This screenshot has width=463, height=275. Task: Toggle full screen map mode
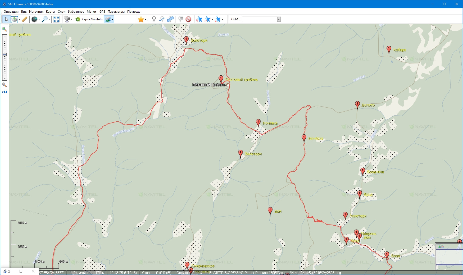pyautogui.click(x=56, y=19)
